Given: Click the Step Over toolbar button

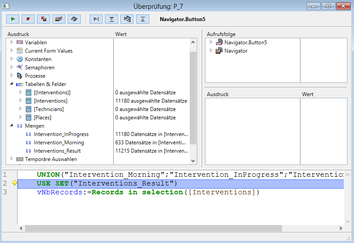Looking at the screenshot, I should 96,19.
